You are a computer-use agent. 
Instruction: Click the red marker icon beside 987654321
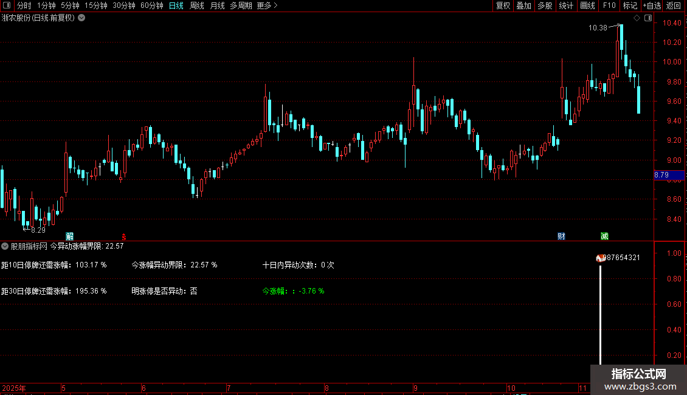600,258
